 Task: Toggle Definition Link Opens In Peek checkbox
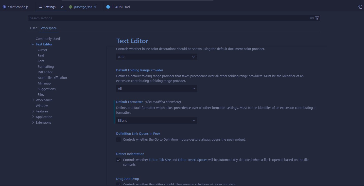click(118, 140)
